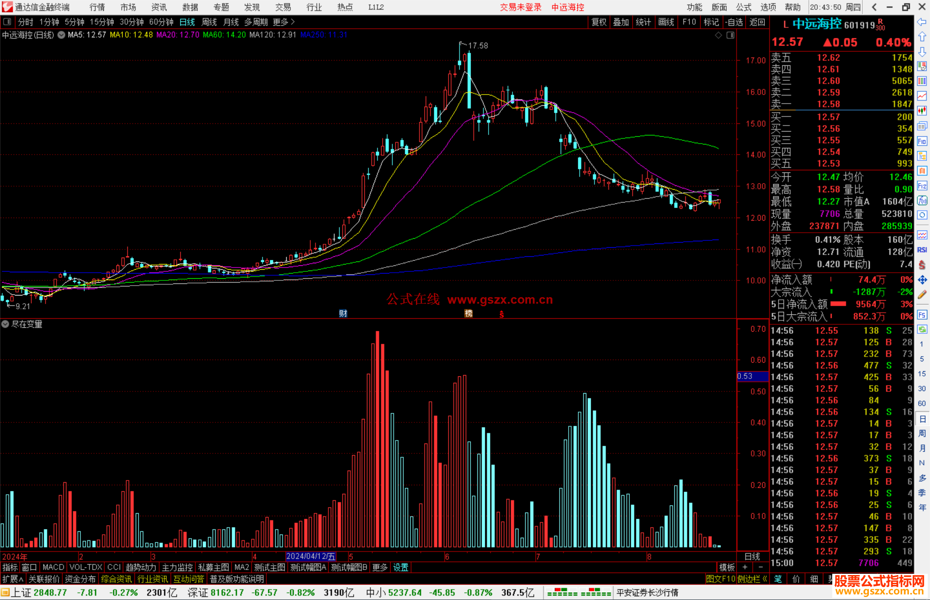
Task: Click the F12 sidebar icon
Action: click(922, 186)
